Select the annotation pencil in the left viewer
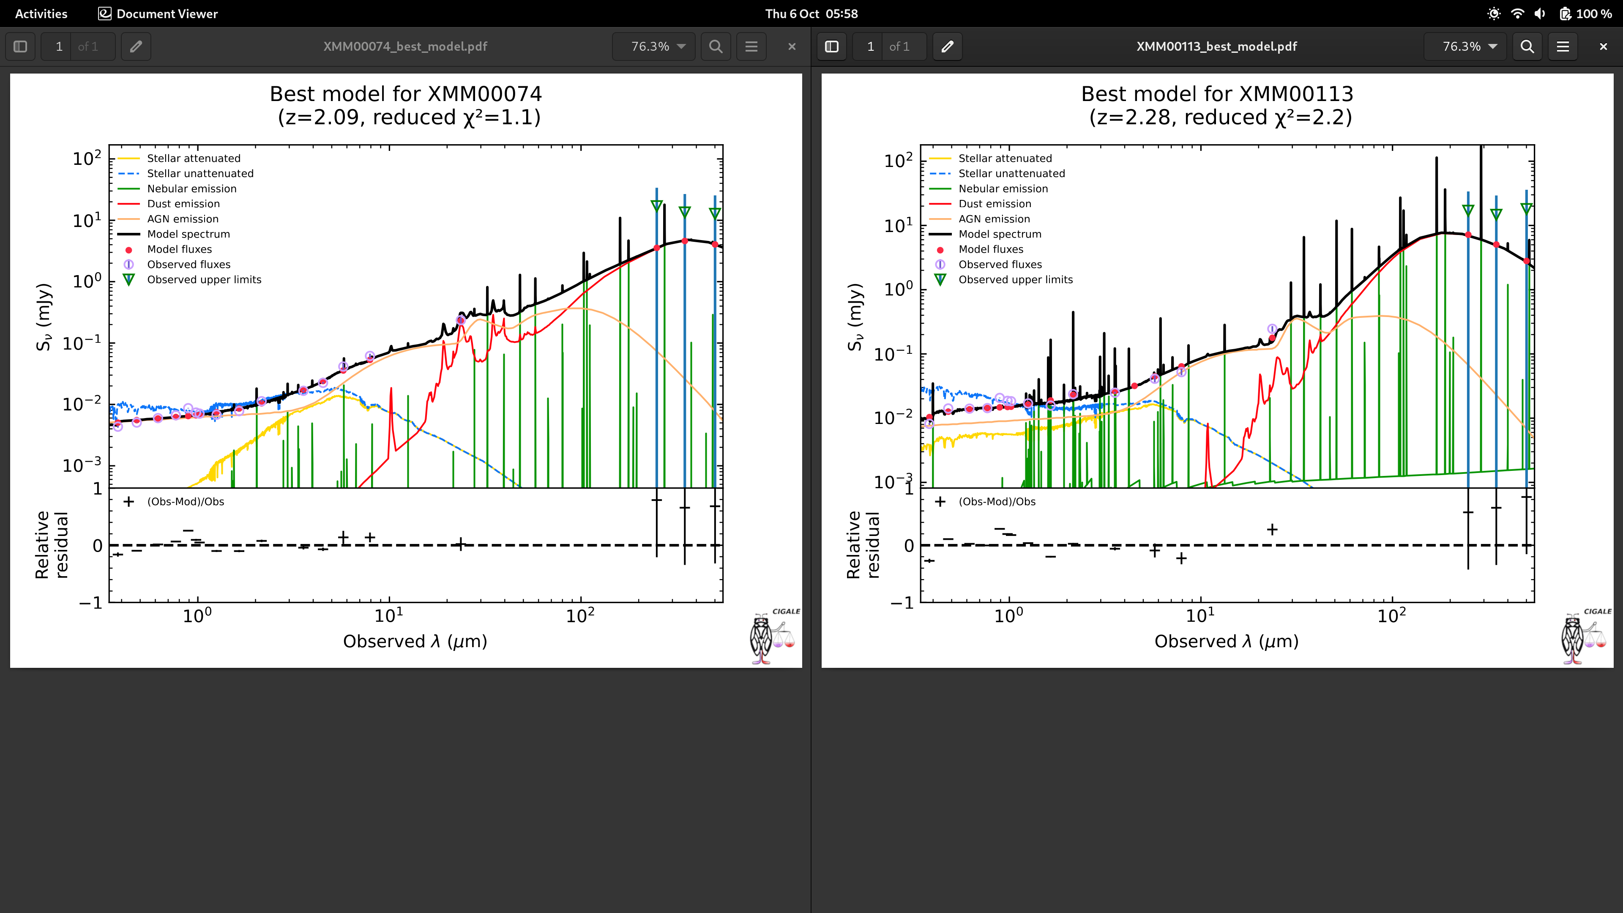1623x913 pixels. 135,46
